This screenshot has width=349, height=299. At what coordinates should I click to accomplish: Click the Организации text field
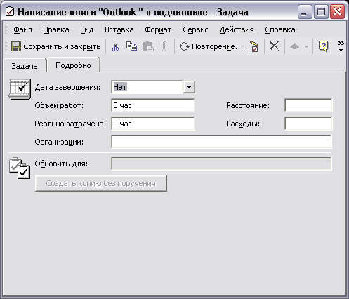click(x=221, y=142)
